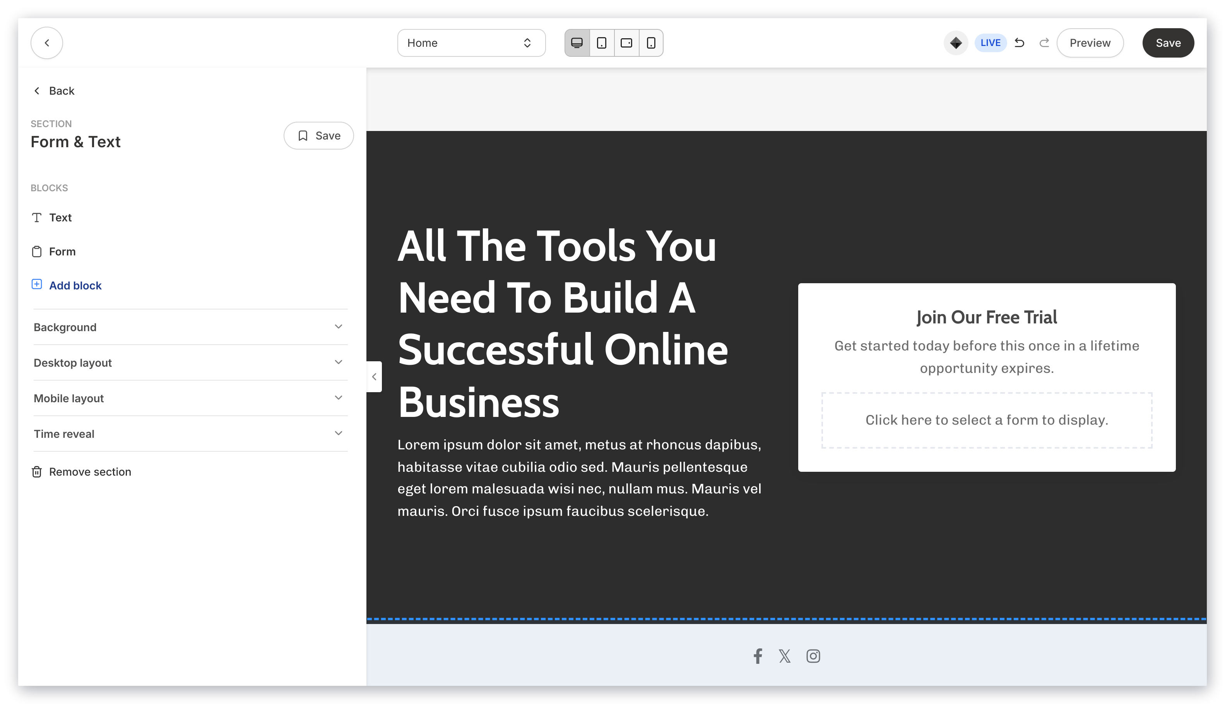This screenshot has height=704, width=1225.
Task: Remove this section
Action: [x=81, y=472]
